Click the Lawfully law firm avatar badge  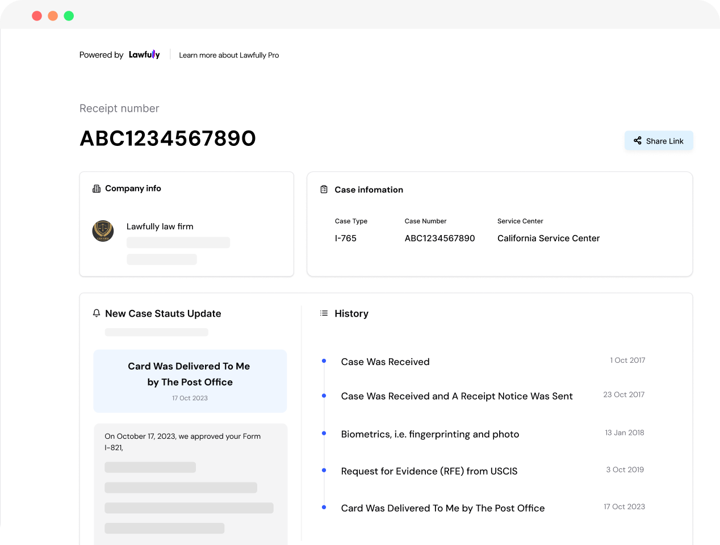click(x=103, y=231)
